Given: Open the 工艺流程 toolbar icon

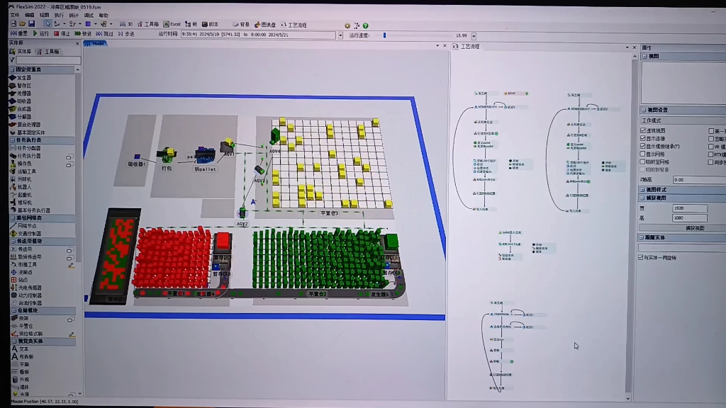Looking at the screenshot, I should click(x=295, y=24).
